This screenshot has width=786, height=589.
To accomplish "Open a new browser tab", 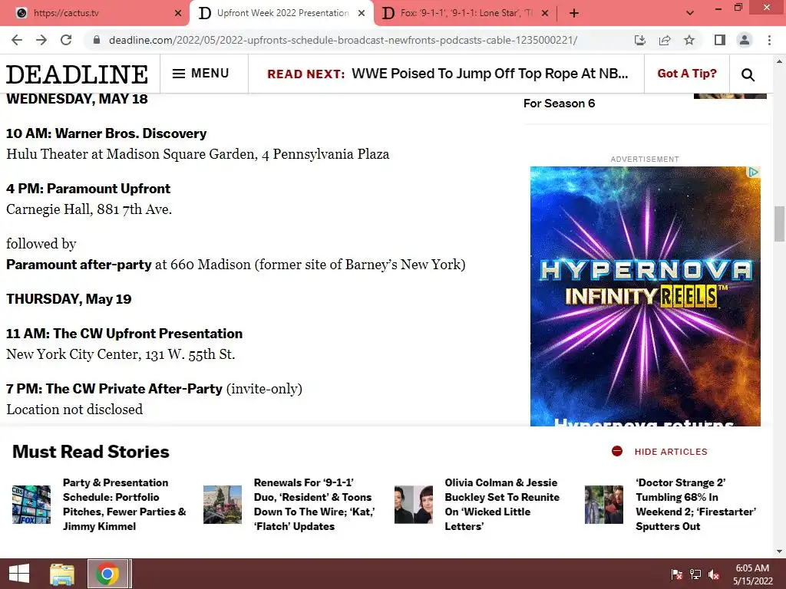I will [574, 13].
